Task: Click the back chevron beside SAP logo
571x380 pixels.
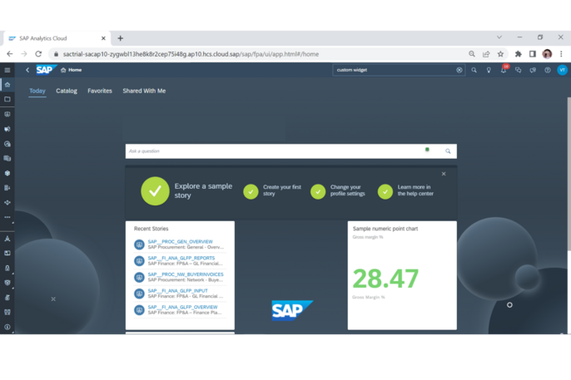Action: [27, 70]
